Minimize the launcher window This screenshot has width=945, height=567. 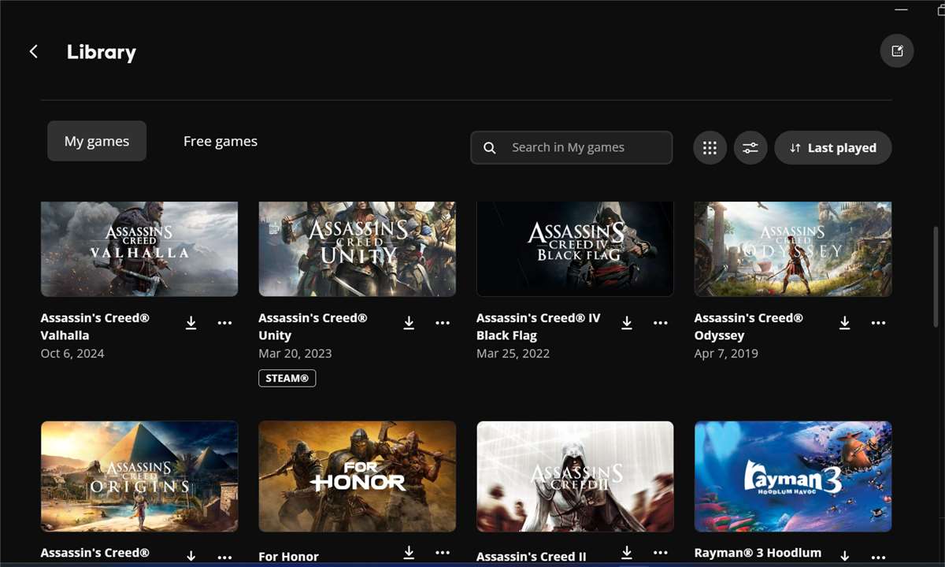902,9
